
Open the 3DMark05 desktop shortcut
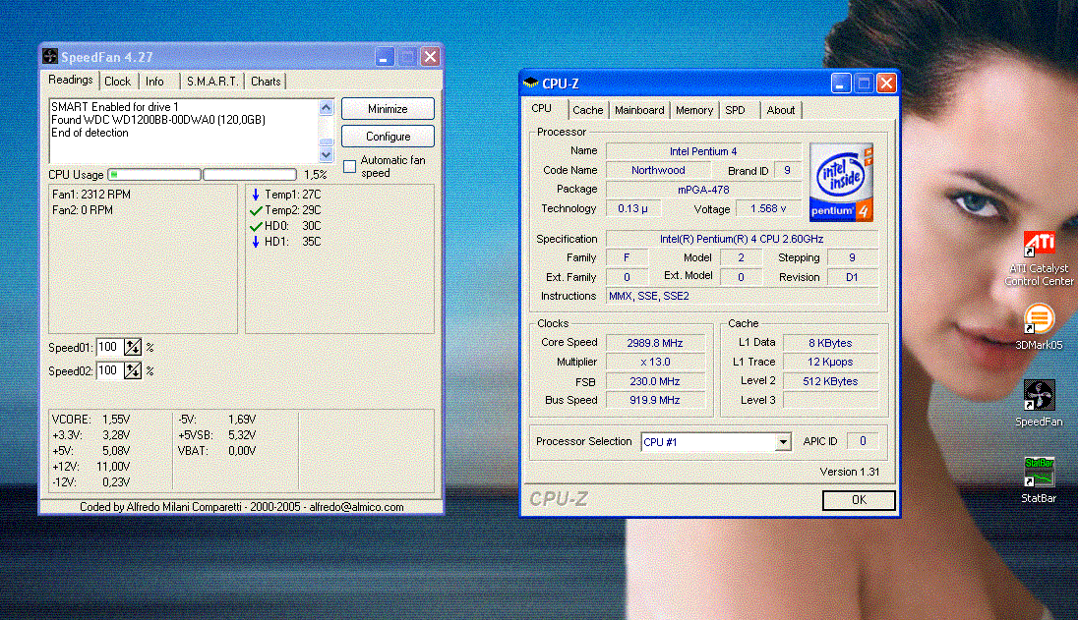pyautogui.click(x=1038, y=327)
